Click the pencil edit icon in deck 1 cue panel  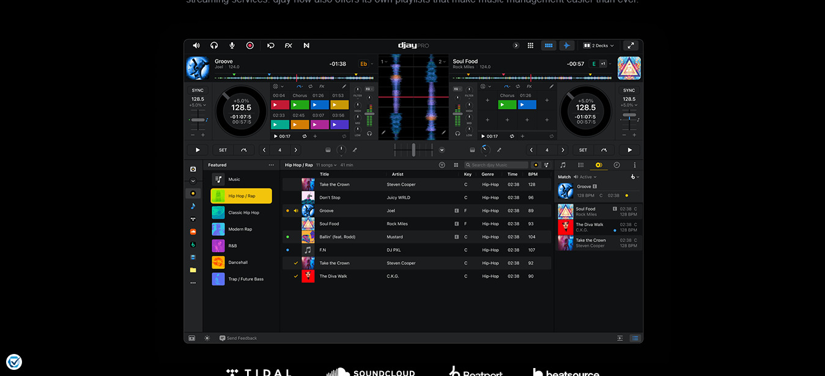344,86
